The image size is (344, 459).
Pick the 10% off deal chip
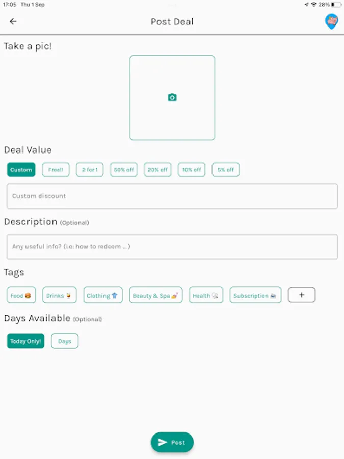(x=192, y=170)
